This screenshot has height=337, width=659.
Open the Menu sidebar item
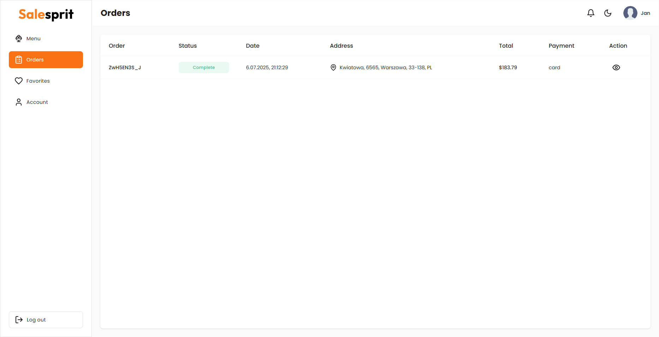tap(46, 39)
